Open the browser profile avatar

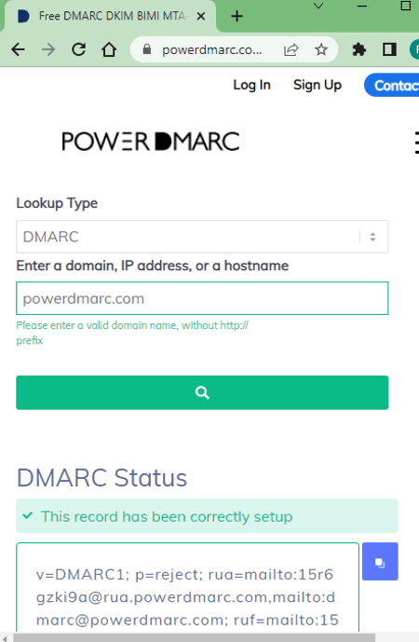[x=414, y=50]
